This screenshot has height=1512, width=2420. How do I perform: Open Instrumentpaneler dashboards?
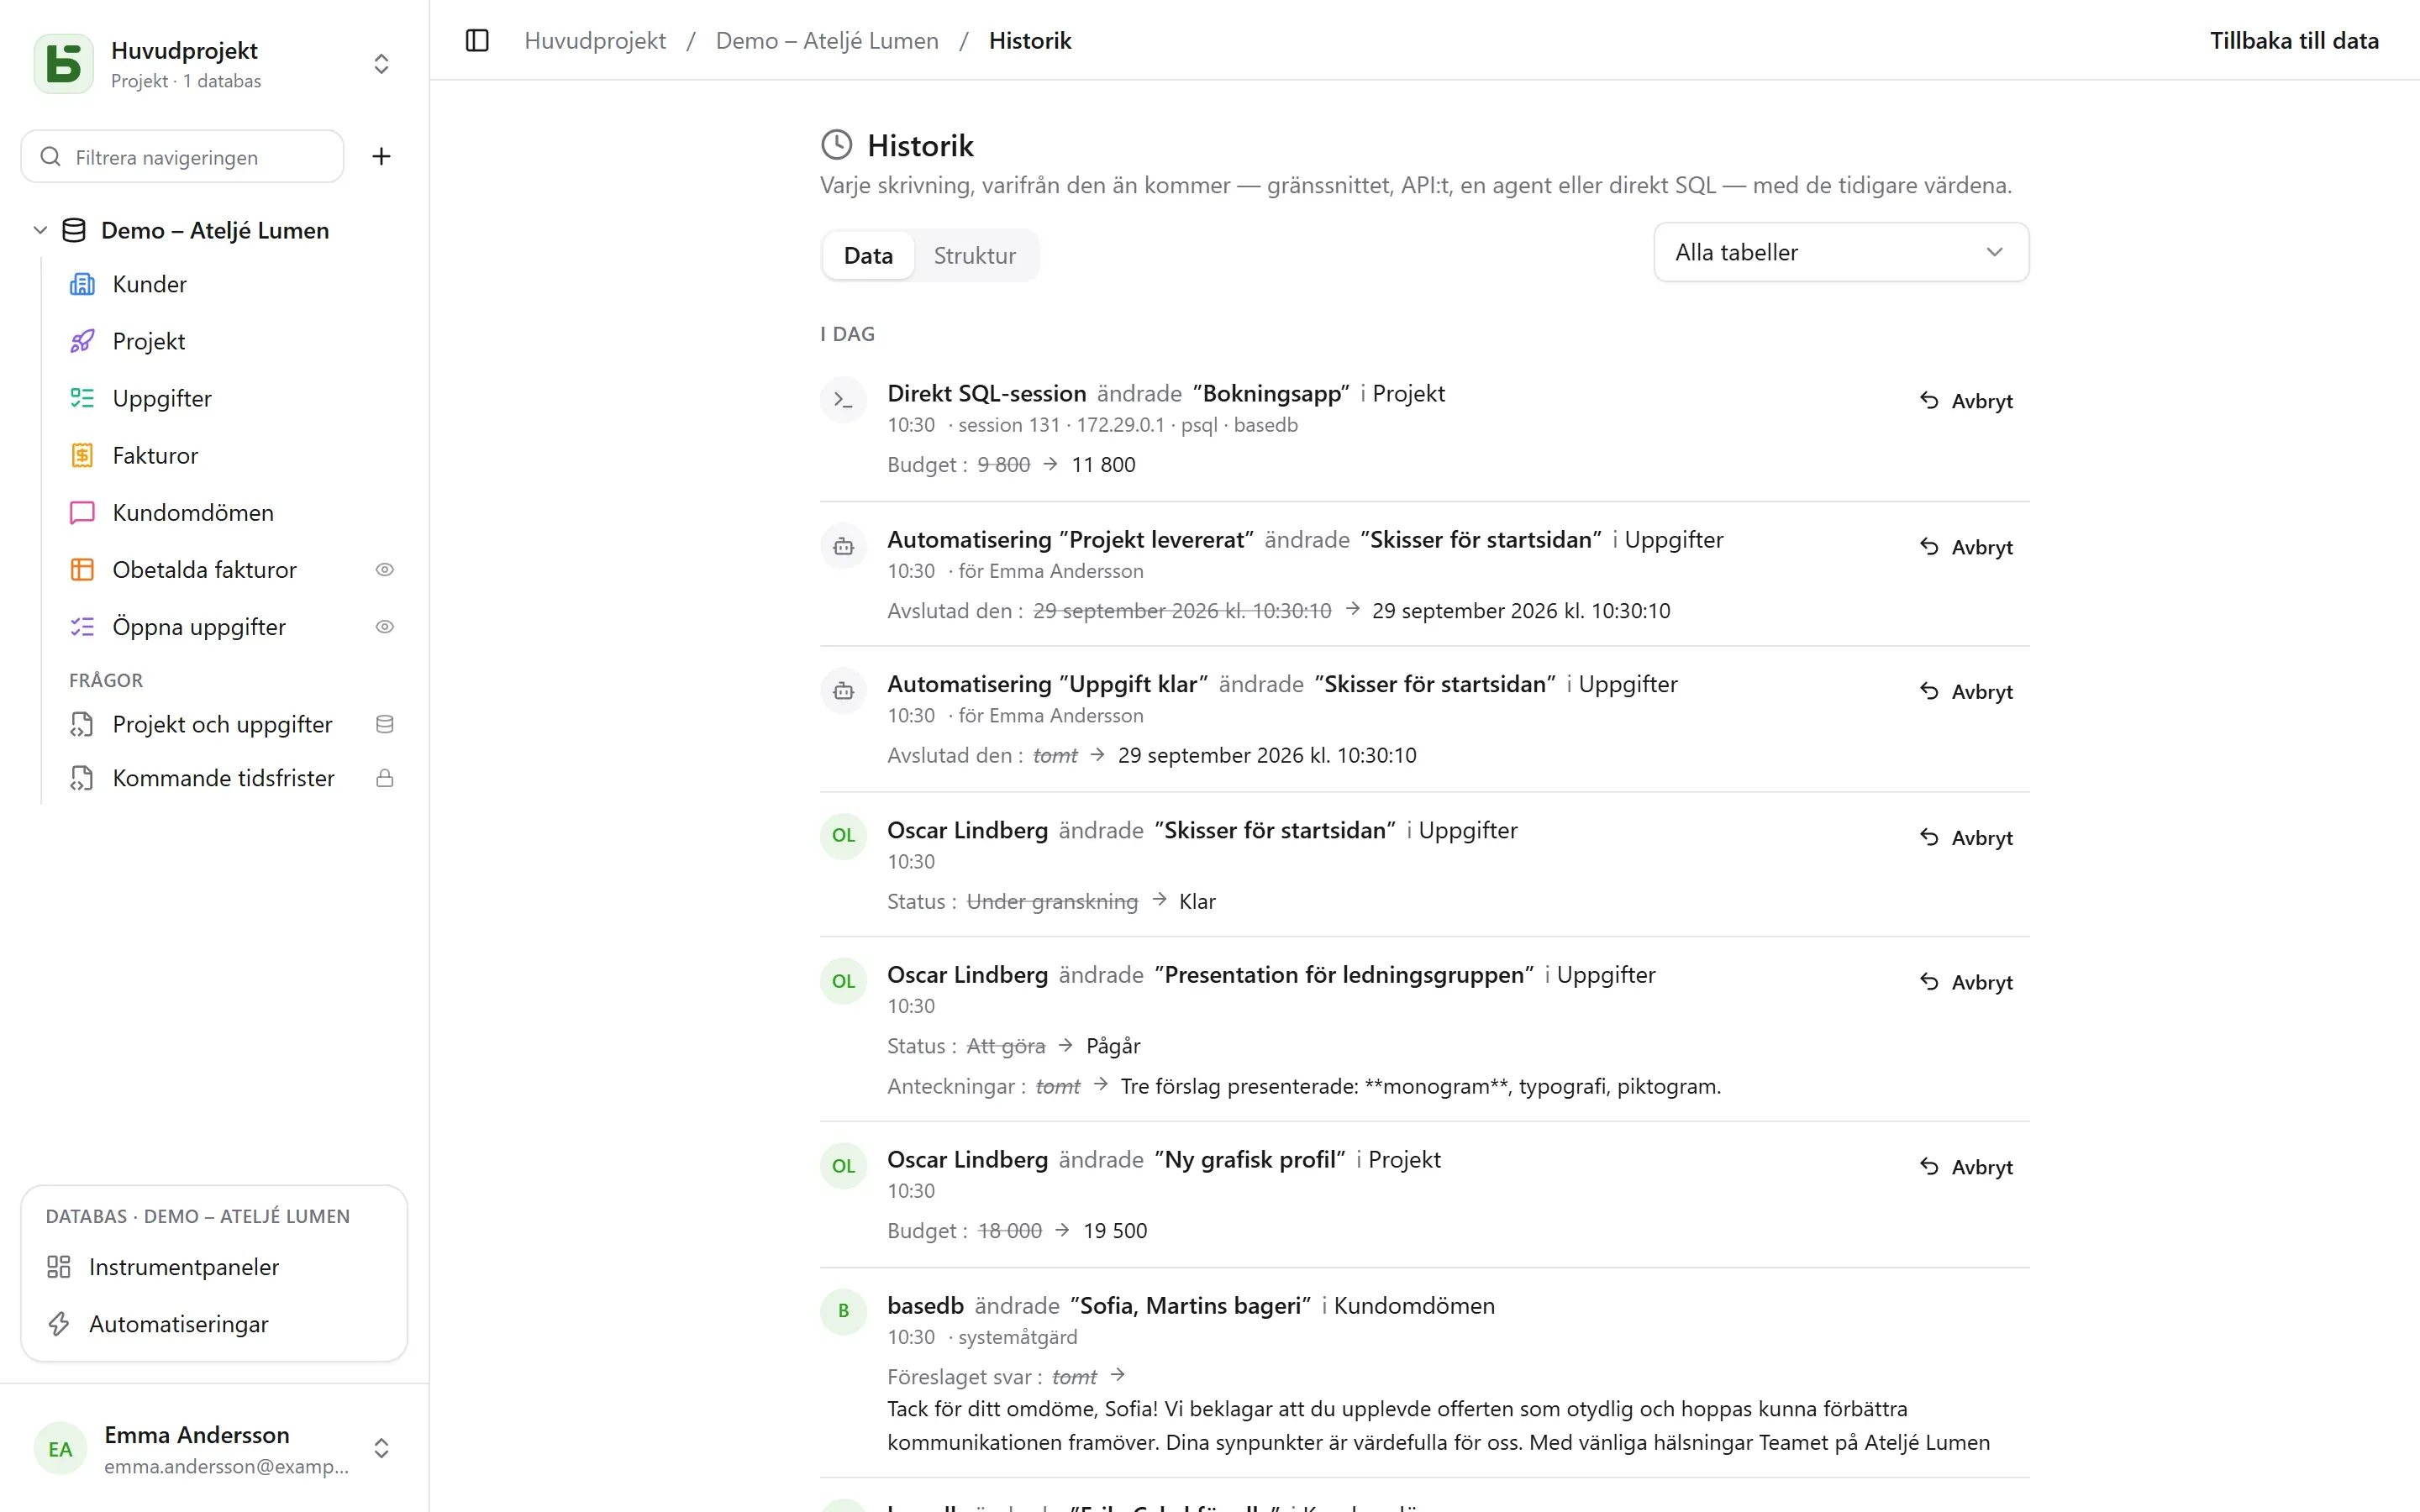(x=214, y=1267)
